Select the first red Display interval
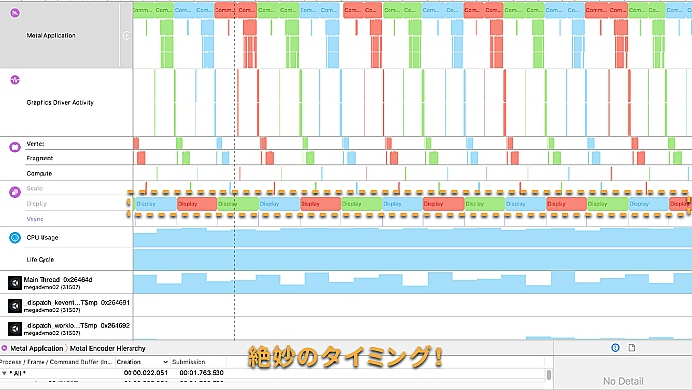 (197, 204)
